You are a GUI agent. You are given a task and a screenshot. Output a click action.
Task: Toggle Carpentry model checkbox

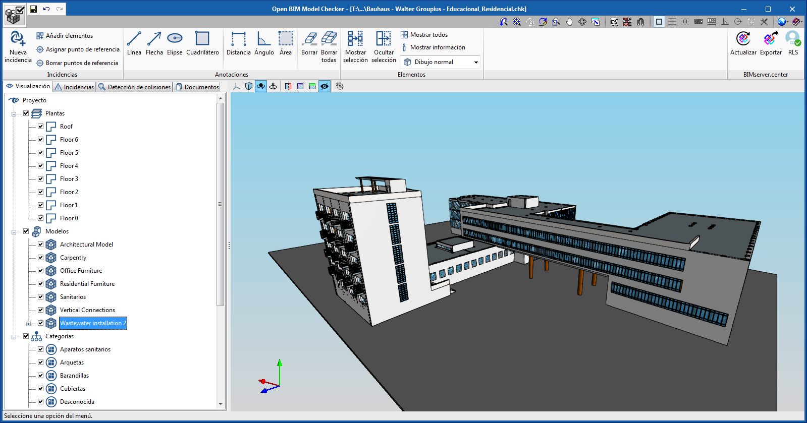(41, 258)
